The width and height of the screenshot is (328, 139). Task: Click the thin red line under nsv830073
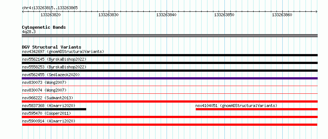coord(170,86)
